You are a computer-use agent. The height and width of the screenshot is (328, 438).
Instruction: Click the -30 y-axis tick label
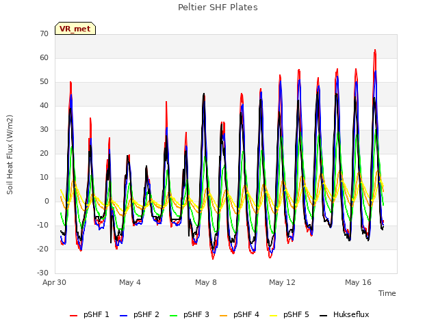point(42,273)
